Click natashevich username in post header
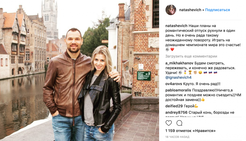 (190, 10)
